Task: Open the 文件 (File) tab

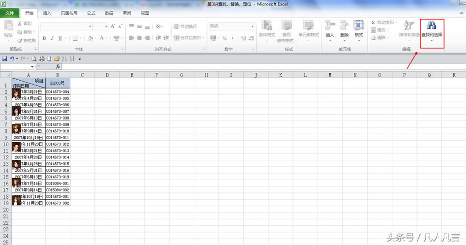Action: click(x=10, y=13)
